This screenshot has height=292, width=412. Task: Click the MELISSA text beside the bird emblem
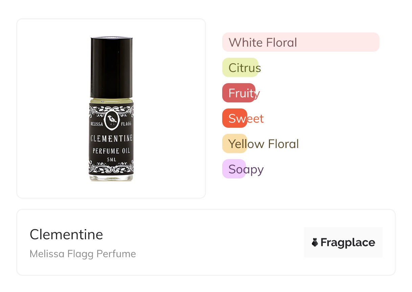click(x=97, y=124)
